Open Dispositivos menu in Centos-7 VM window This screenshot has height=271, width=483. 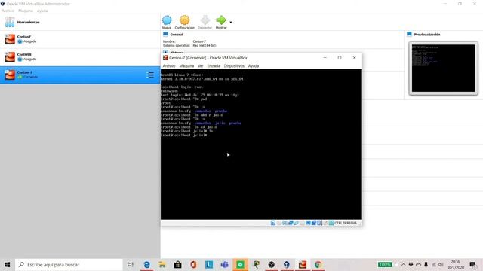pyautogui.click(x=234, y=66)
